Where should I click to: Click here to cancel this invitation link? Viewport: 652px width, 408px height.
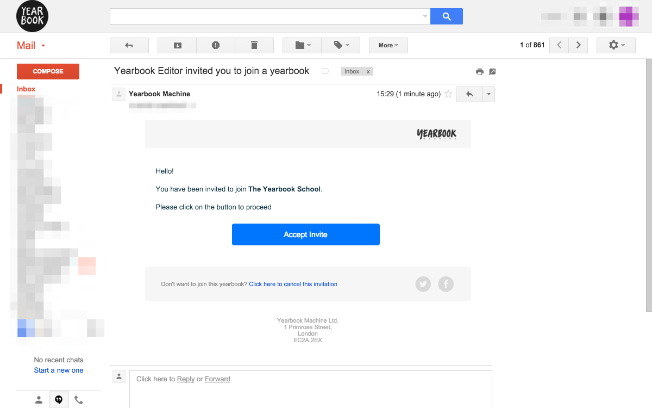[293, 284]
